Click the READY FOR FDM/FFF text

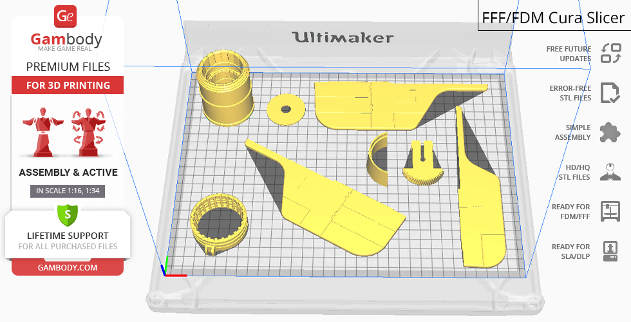point(570,211)
